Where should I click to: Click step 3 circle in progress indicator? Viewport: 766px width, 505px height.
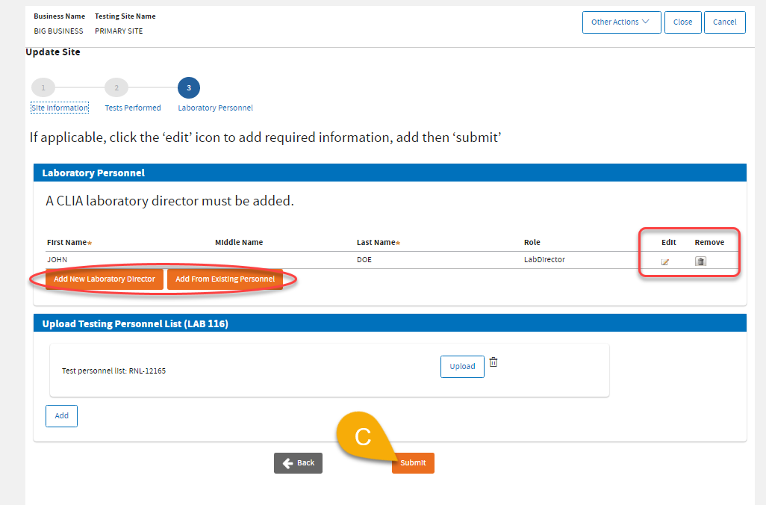coord(189,88)
